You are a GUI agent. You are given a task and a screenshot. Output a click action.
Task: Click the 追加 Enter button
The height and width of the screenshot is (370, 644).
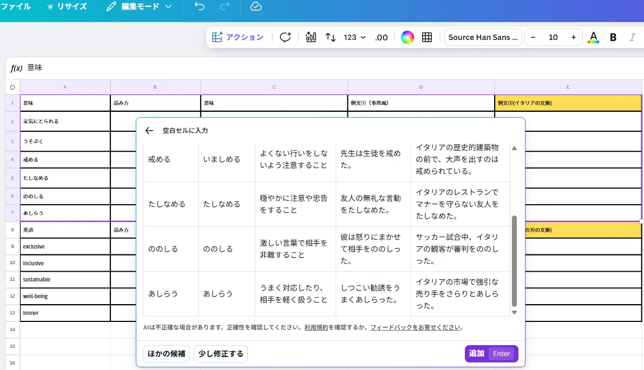[x=491, y=354]
